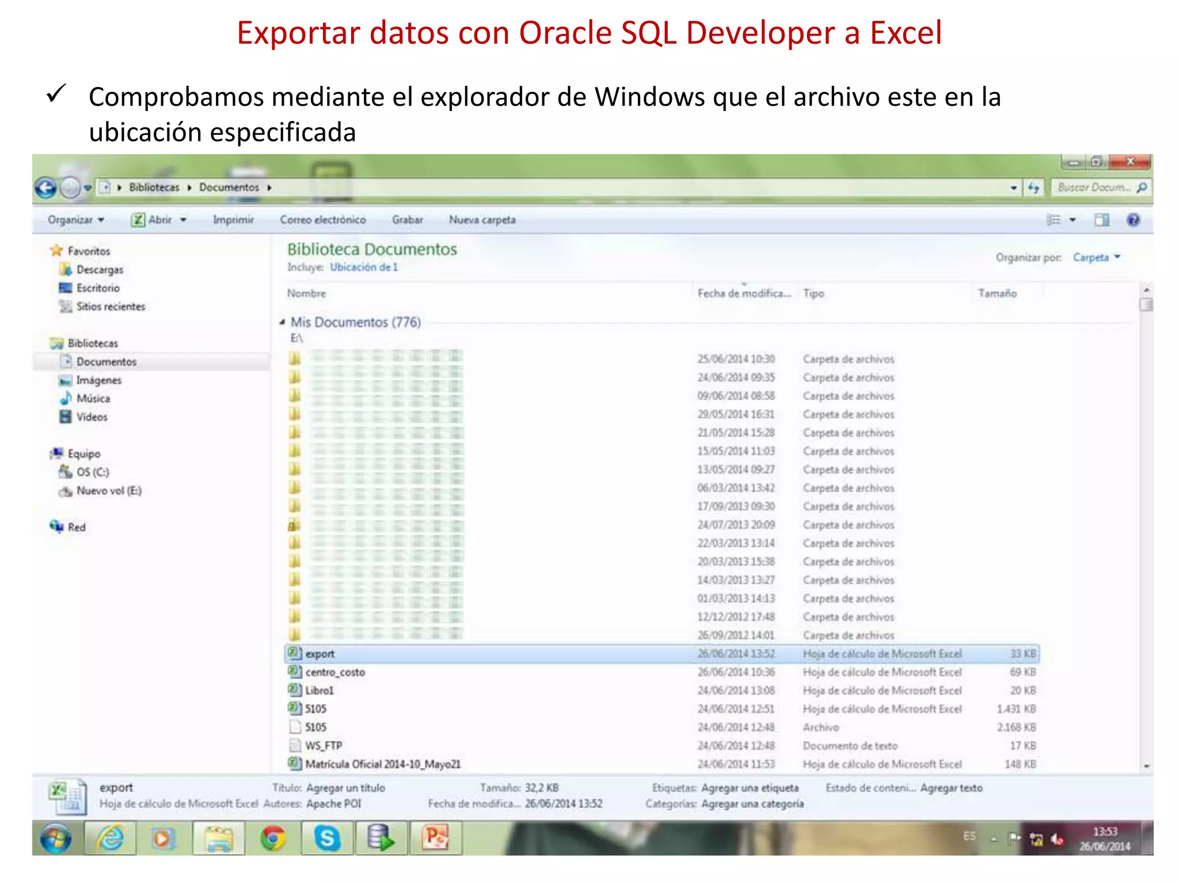
Task: Open Windows Media Player from the taskbar
Action: coord(163,839)
